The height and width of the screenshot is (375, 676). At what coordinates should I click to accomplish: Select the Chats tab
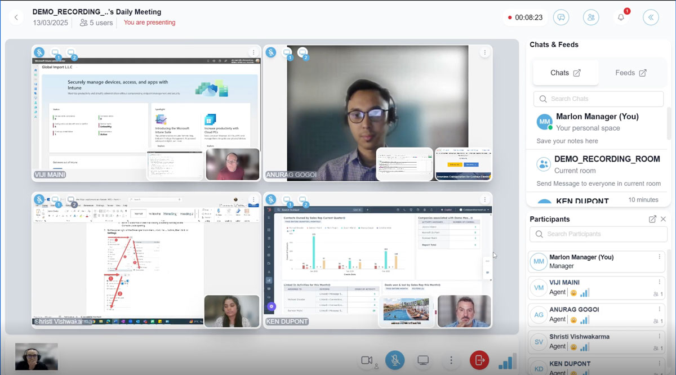click(x=565, y=73)
